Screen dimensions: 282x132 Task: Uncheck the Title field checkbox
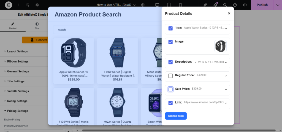(x=170, y=28)
